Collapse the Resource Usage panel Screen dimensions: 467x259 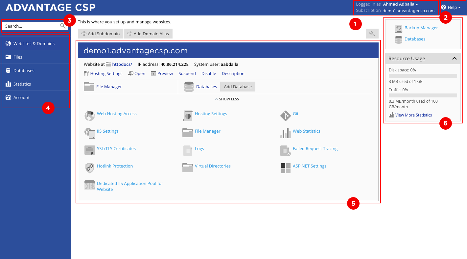[x=454, y=58]
